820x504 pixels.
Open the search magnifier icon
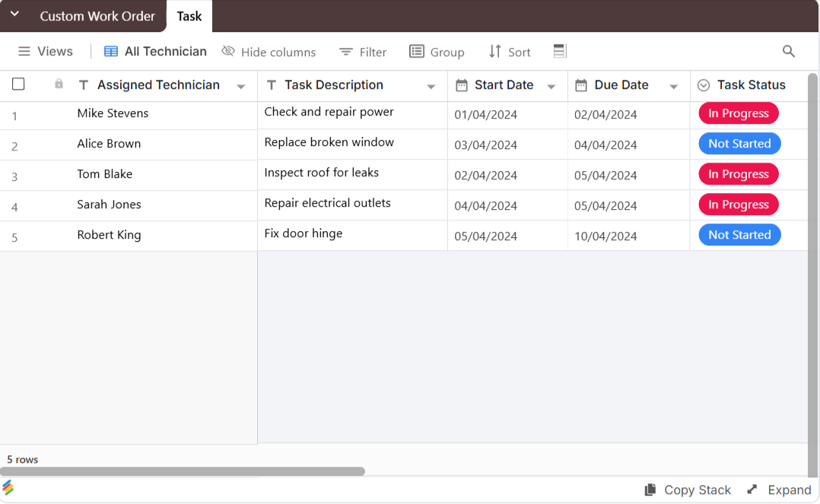pos(789,51)
